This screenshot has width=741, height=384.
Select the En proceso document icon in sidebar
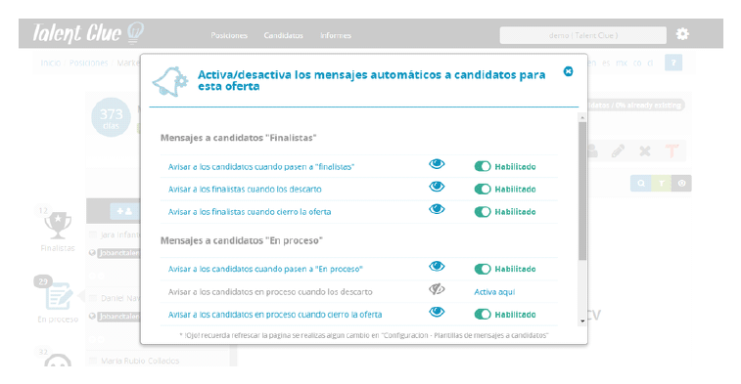[x=59, y=296]
